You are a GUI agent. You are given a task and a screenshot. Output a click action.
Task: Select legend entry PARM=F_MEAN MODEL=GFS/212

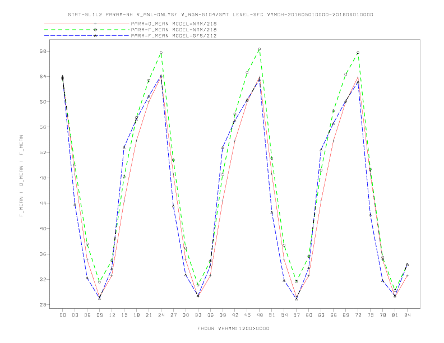tap(174, 36)
